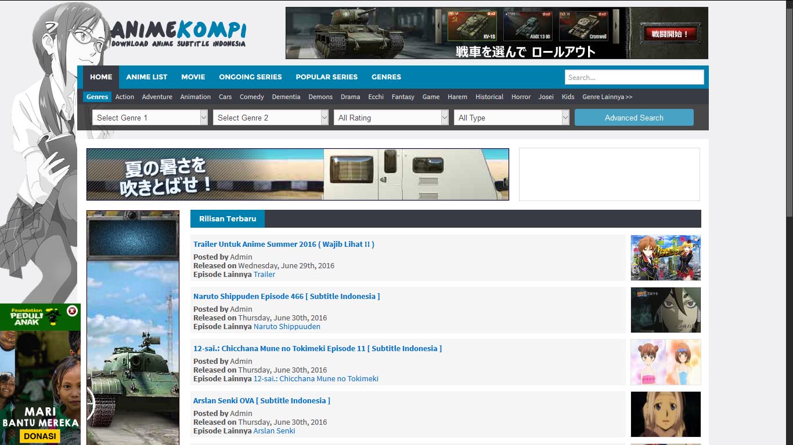793x445 pixels.
Task: Open ONGOING SERIES menu item
Action: pos(250,77)
